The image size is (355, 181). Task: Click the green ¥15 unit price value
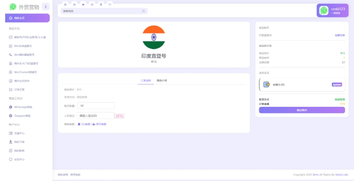[x=343, y=53]
